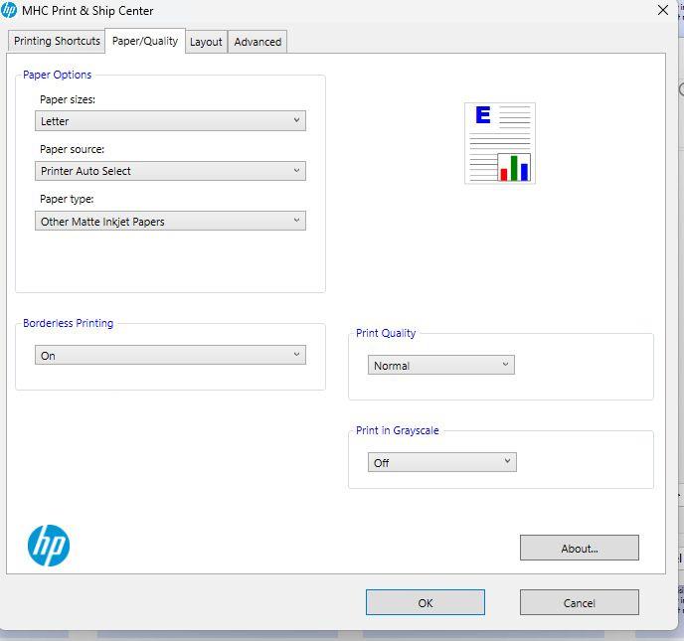The width and height of the screenshot is (684, 641).
Task: Click the large HP logo at bottom left
Action: tap(49, 545)
